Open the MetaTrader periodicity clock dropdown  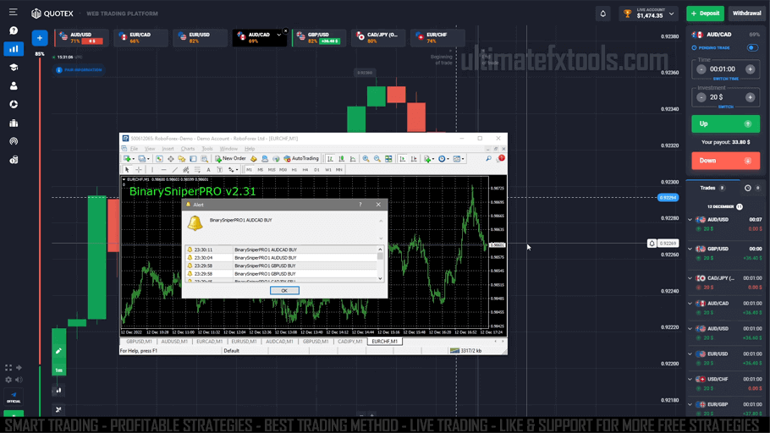coord(443,159)
